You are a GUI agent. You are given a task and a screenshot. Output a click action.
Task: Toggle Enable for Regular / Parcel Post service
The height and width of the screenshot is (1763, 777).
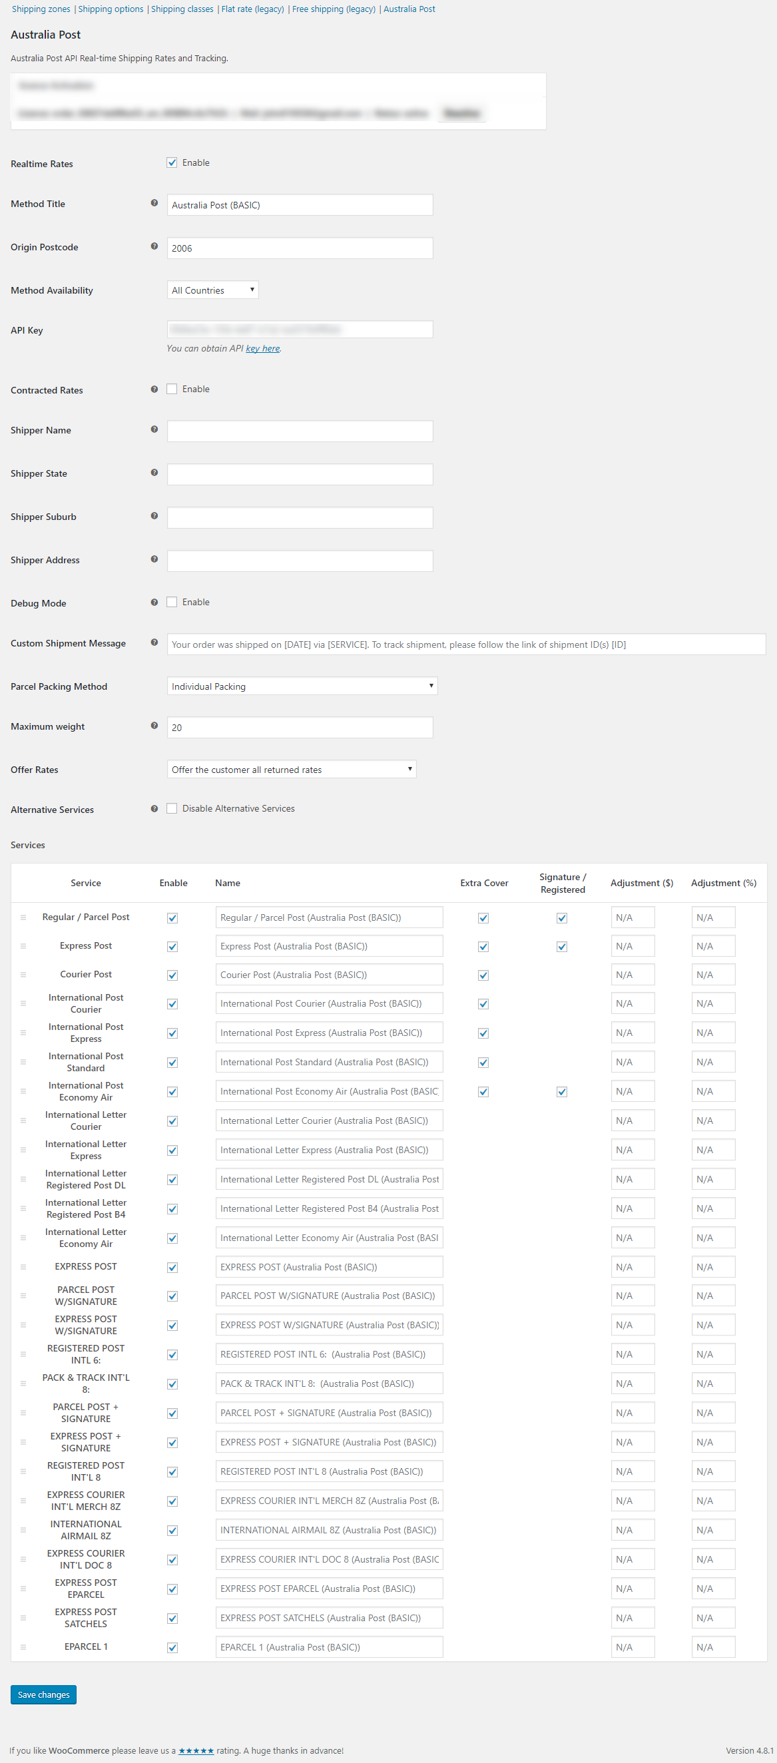172,919
